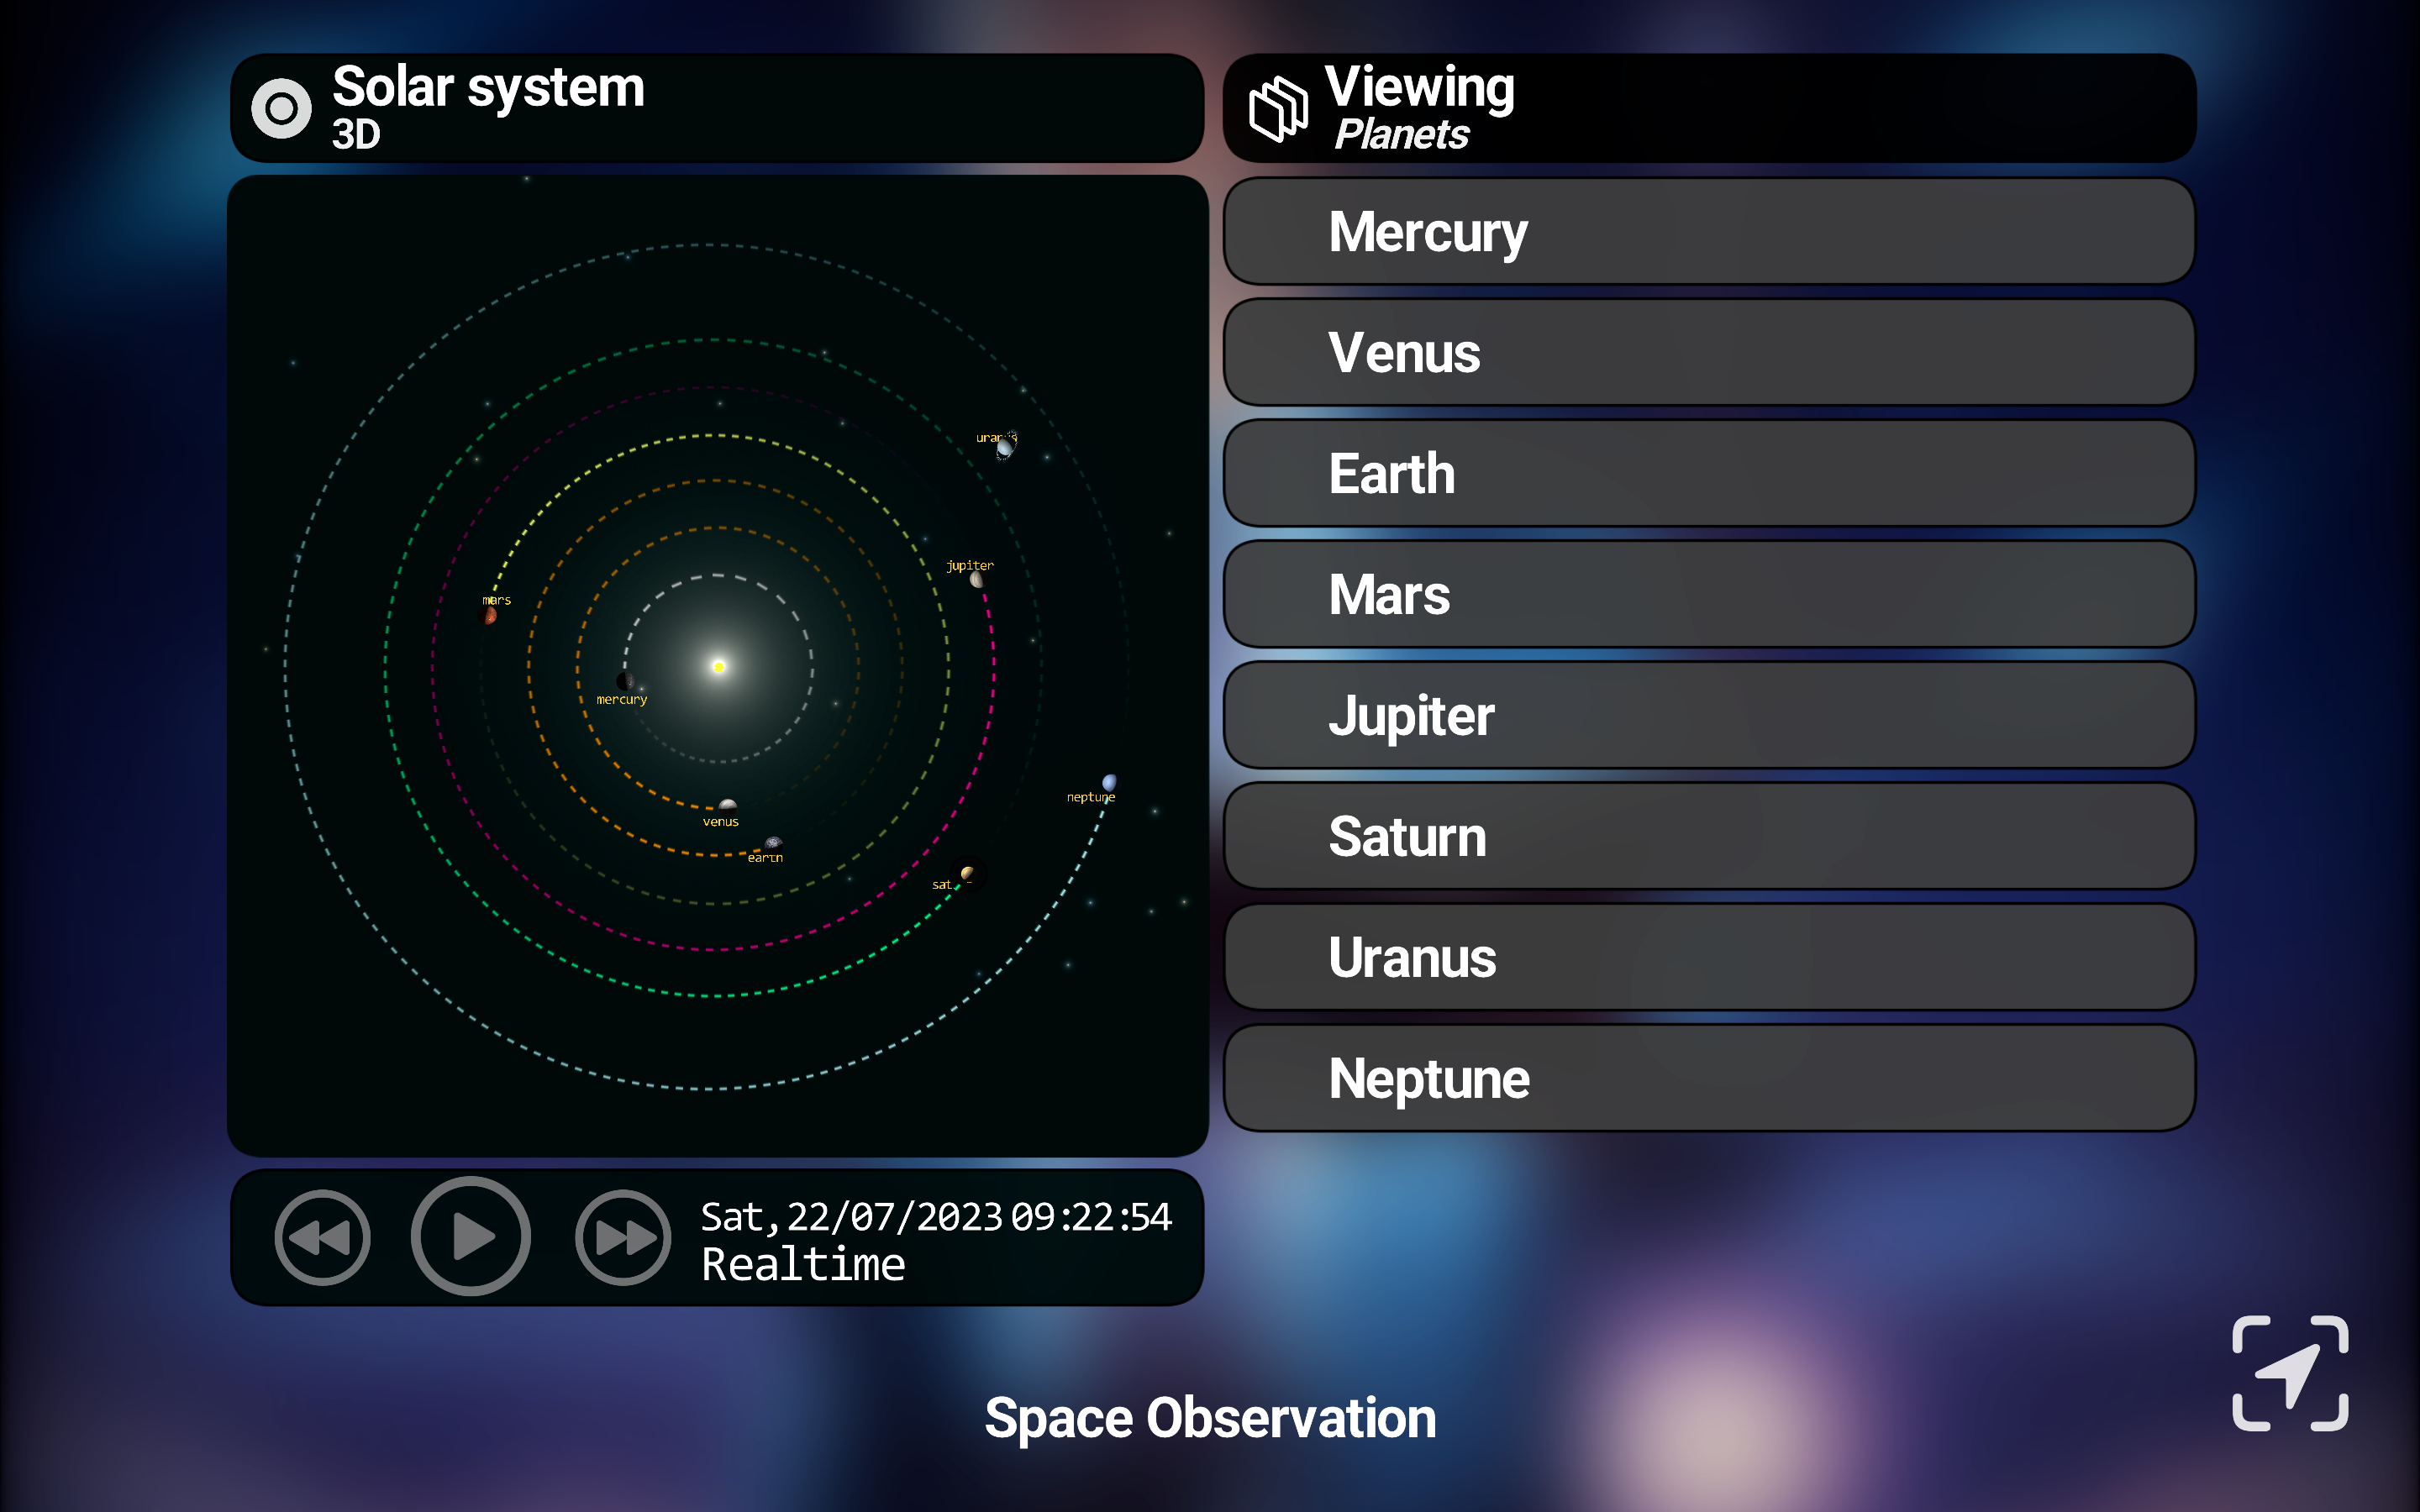
Task: Click the Neptune planet on its orbit
Action: point(1109,781)
